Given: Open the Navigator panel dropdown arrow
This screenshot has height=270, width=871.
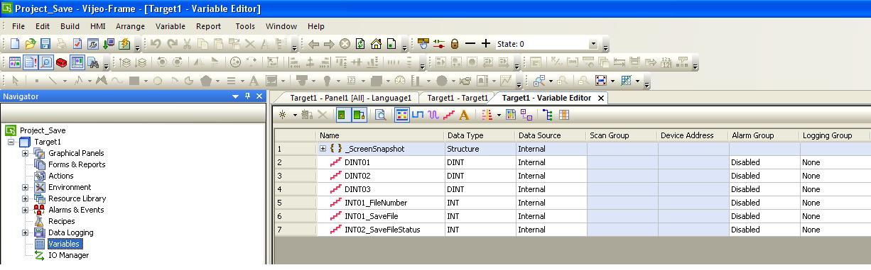Looking at the screenshot, I should pyautogui.click(x=236, y=96).
